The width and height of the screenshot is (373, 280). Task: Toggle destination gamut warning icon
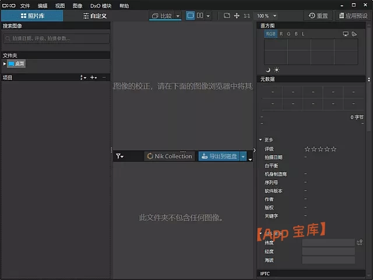click(x=354, y=34)
